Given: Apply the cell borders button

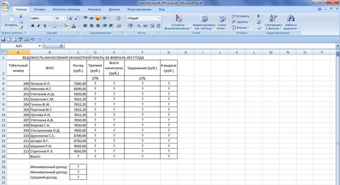Looking at the screenshot, I should point(55,26).
